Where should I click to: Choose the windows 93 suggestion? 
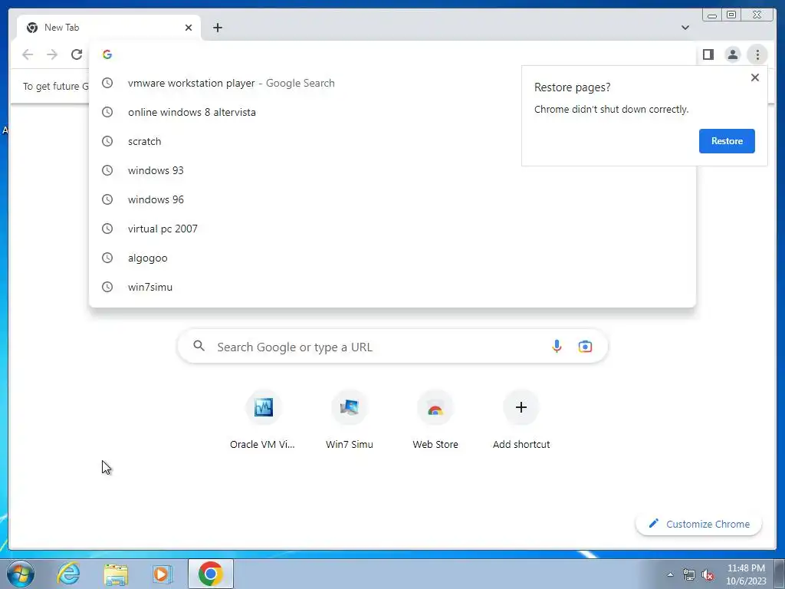tap(392, 170)
